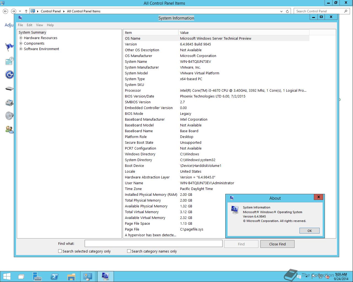Open the View menu

[39, 25]
